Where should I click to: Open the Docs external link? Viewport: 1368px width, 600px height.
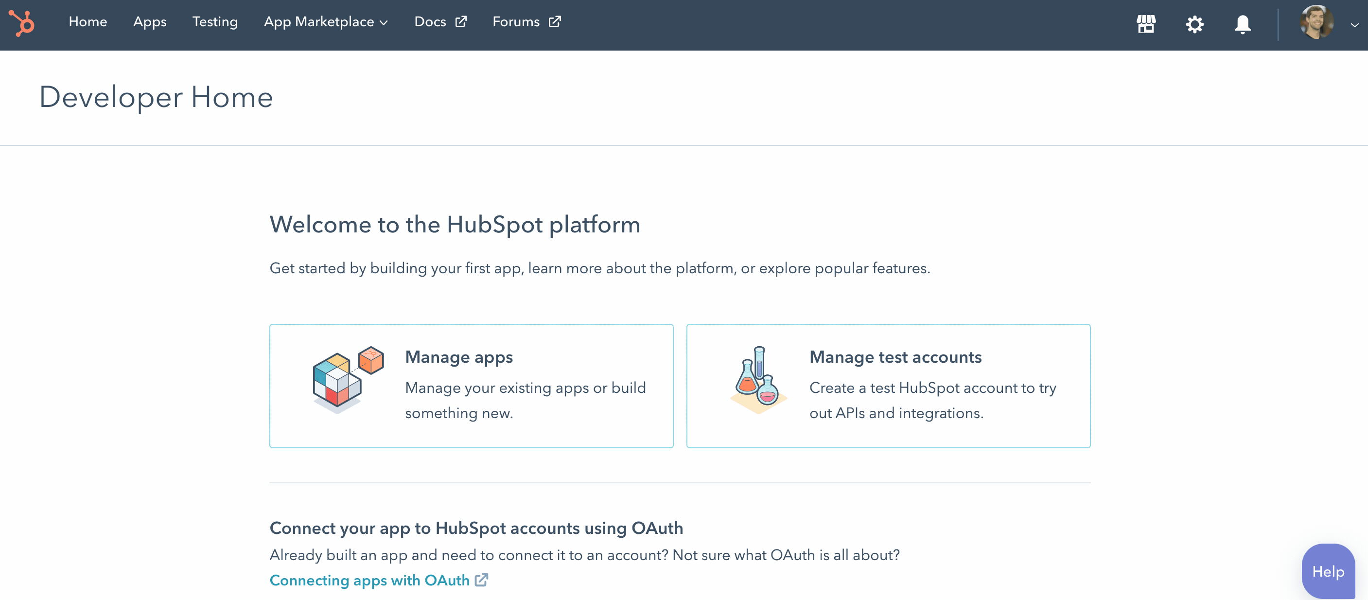(440, 22)
